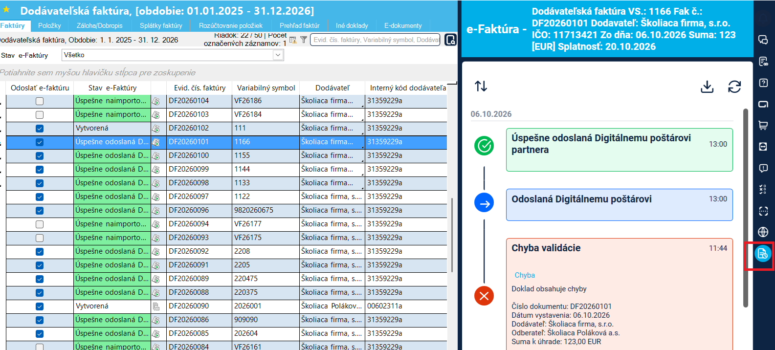Click the table warning icon beside the filter

[293, 40]
